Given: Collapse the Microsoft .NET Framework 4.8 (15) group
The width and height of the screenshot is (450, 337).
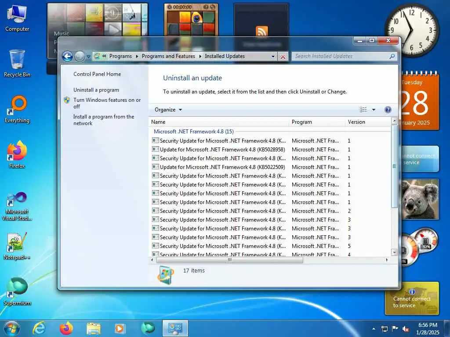Looking at the screenshot, I should point(194,132).
